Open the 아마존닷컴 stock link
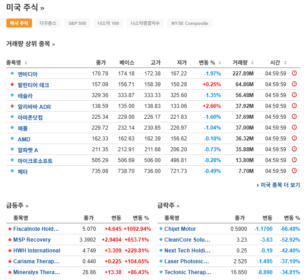This screenshot has height=280, width=304. click(x=30, y=117)
